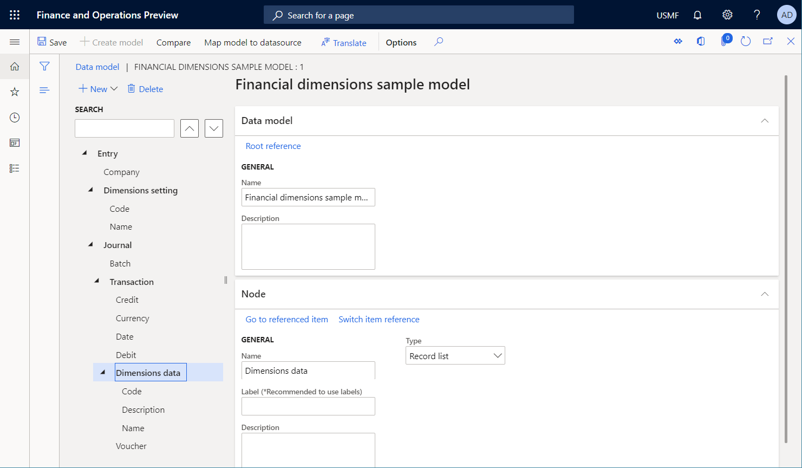This screenshot has width=802, height=468.
Task: Click the vertical scrollbar of details pane
Action: click(x=786, y=259)
